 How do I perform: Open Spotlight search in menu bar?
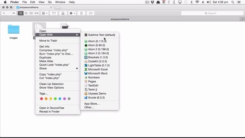[x=233, y=2]
